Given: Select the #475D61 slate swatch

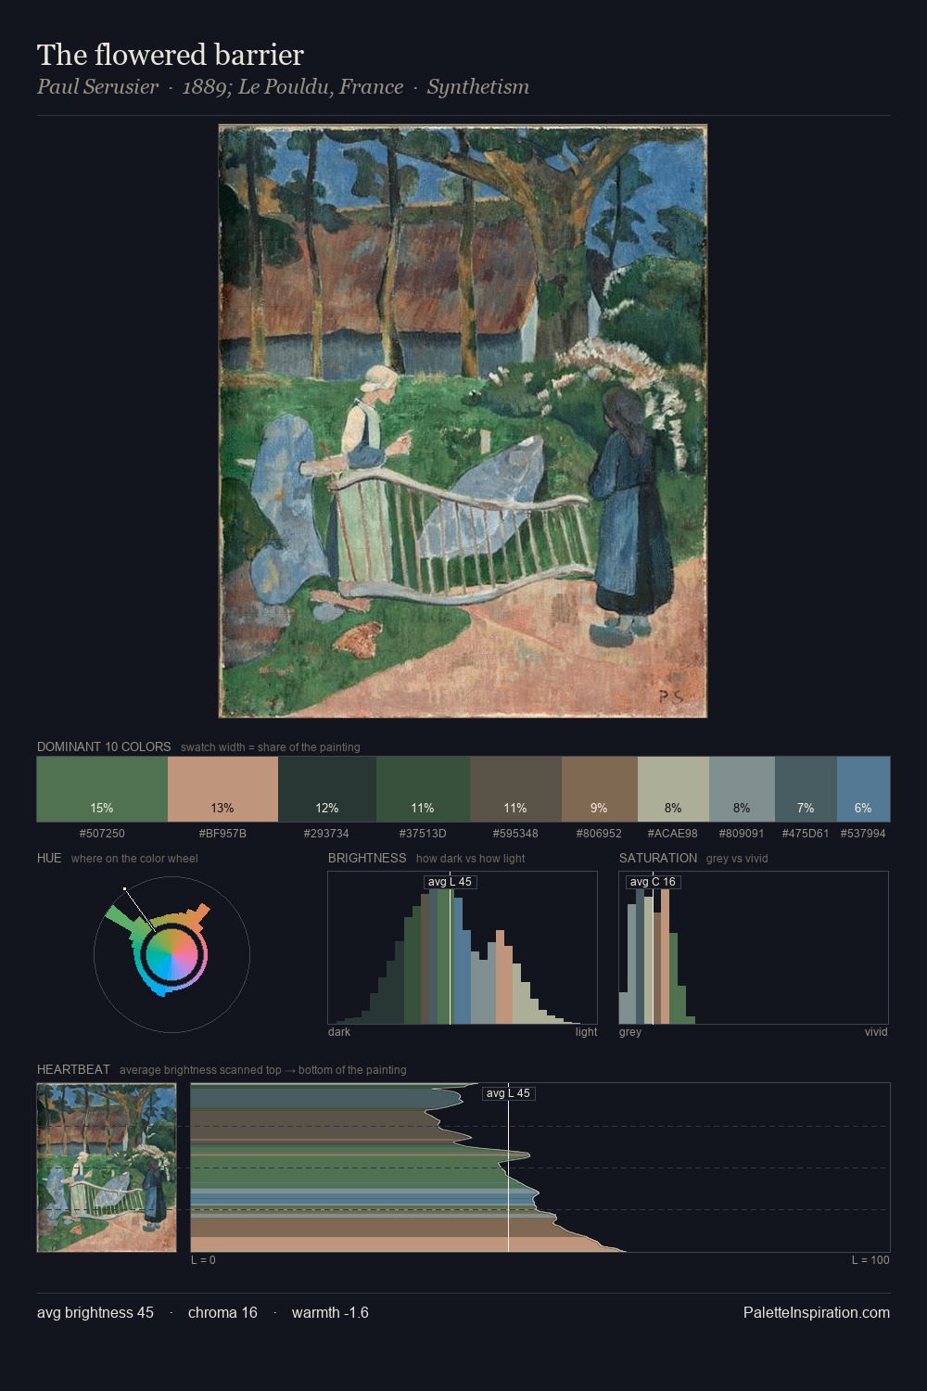Looking at the screenshot, I should 806,789.
